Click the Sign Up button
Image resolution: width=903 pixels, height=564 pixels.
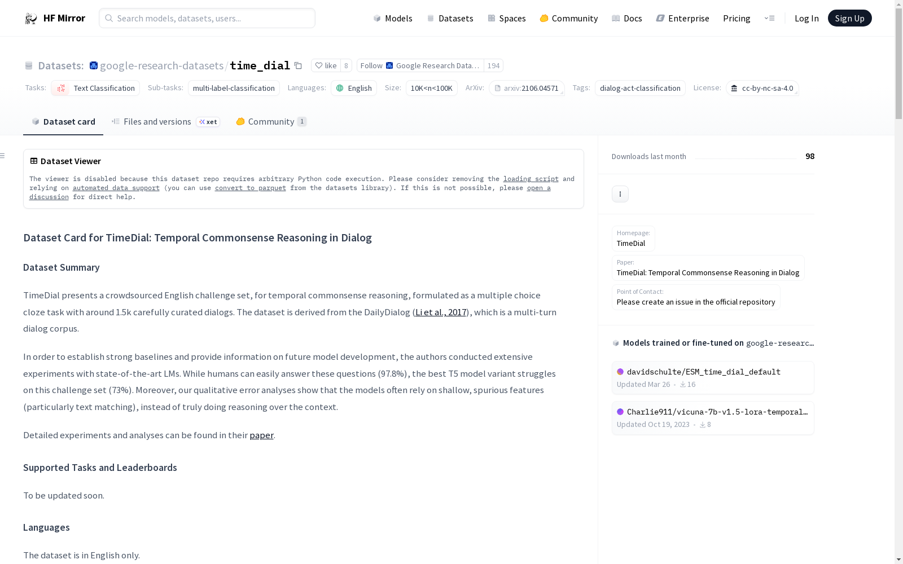tap(849, 18)
